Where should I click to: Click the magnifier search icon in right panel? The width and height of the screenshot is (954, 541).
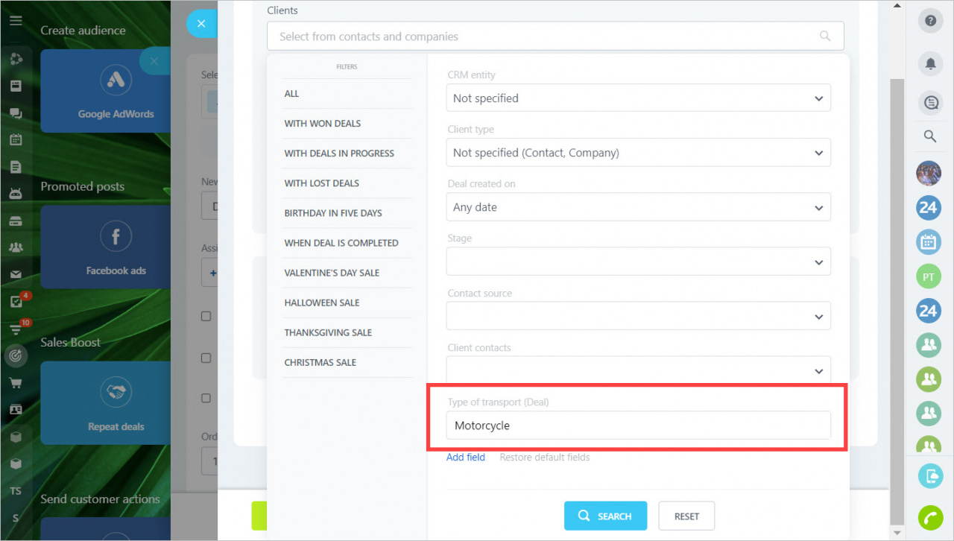coord(930,136)
